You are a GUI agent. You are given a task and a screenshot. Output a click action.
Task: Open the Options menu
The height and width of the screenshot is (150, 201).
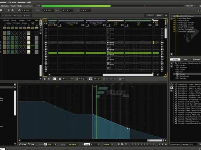pos(5,6)
